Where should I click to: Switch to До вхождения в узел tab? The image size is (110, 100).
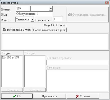pyautogui.click(x=17, y=30)
